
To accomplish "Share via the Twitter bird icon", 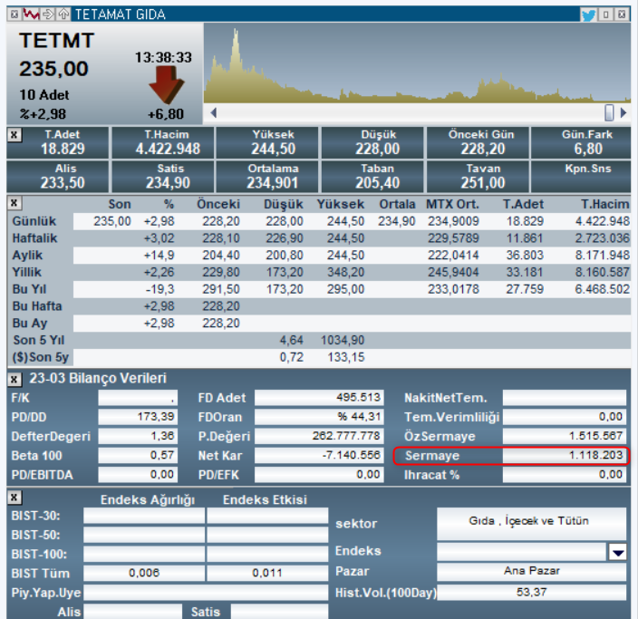I will click(x=588, y=15).
